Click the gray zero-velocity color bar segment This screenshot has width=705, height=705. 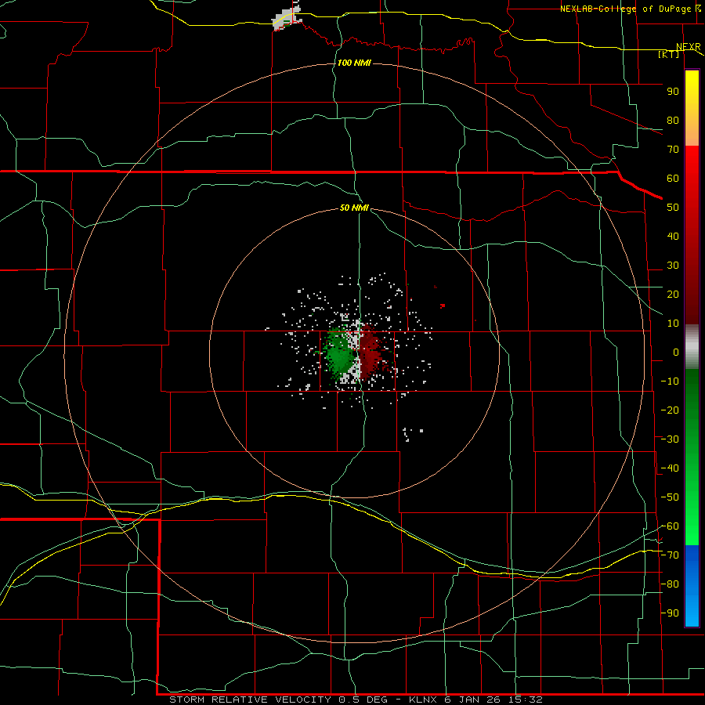[x=692, y=347]
